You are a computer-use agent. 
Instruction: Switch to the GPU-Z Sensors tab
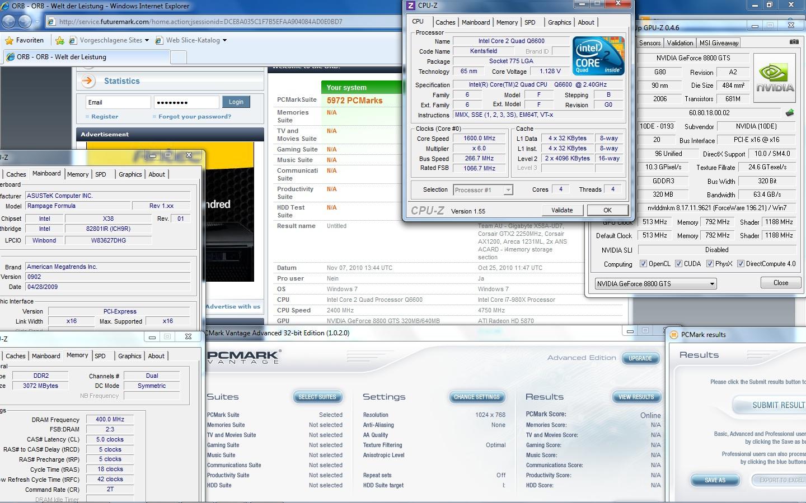(650, 42)
